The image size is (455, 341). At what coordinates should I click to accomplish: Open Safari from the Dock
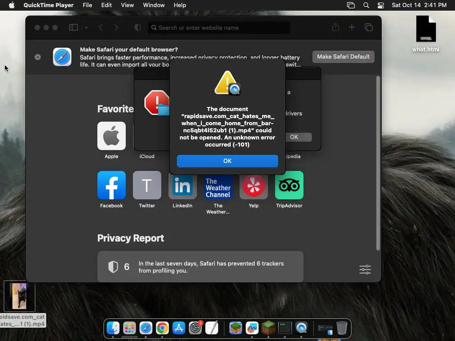point(146,328)
